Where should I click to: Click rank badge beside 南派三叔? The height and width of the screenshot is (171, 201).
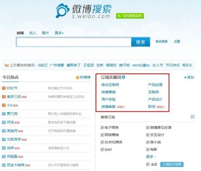(x=4, y=97)
